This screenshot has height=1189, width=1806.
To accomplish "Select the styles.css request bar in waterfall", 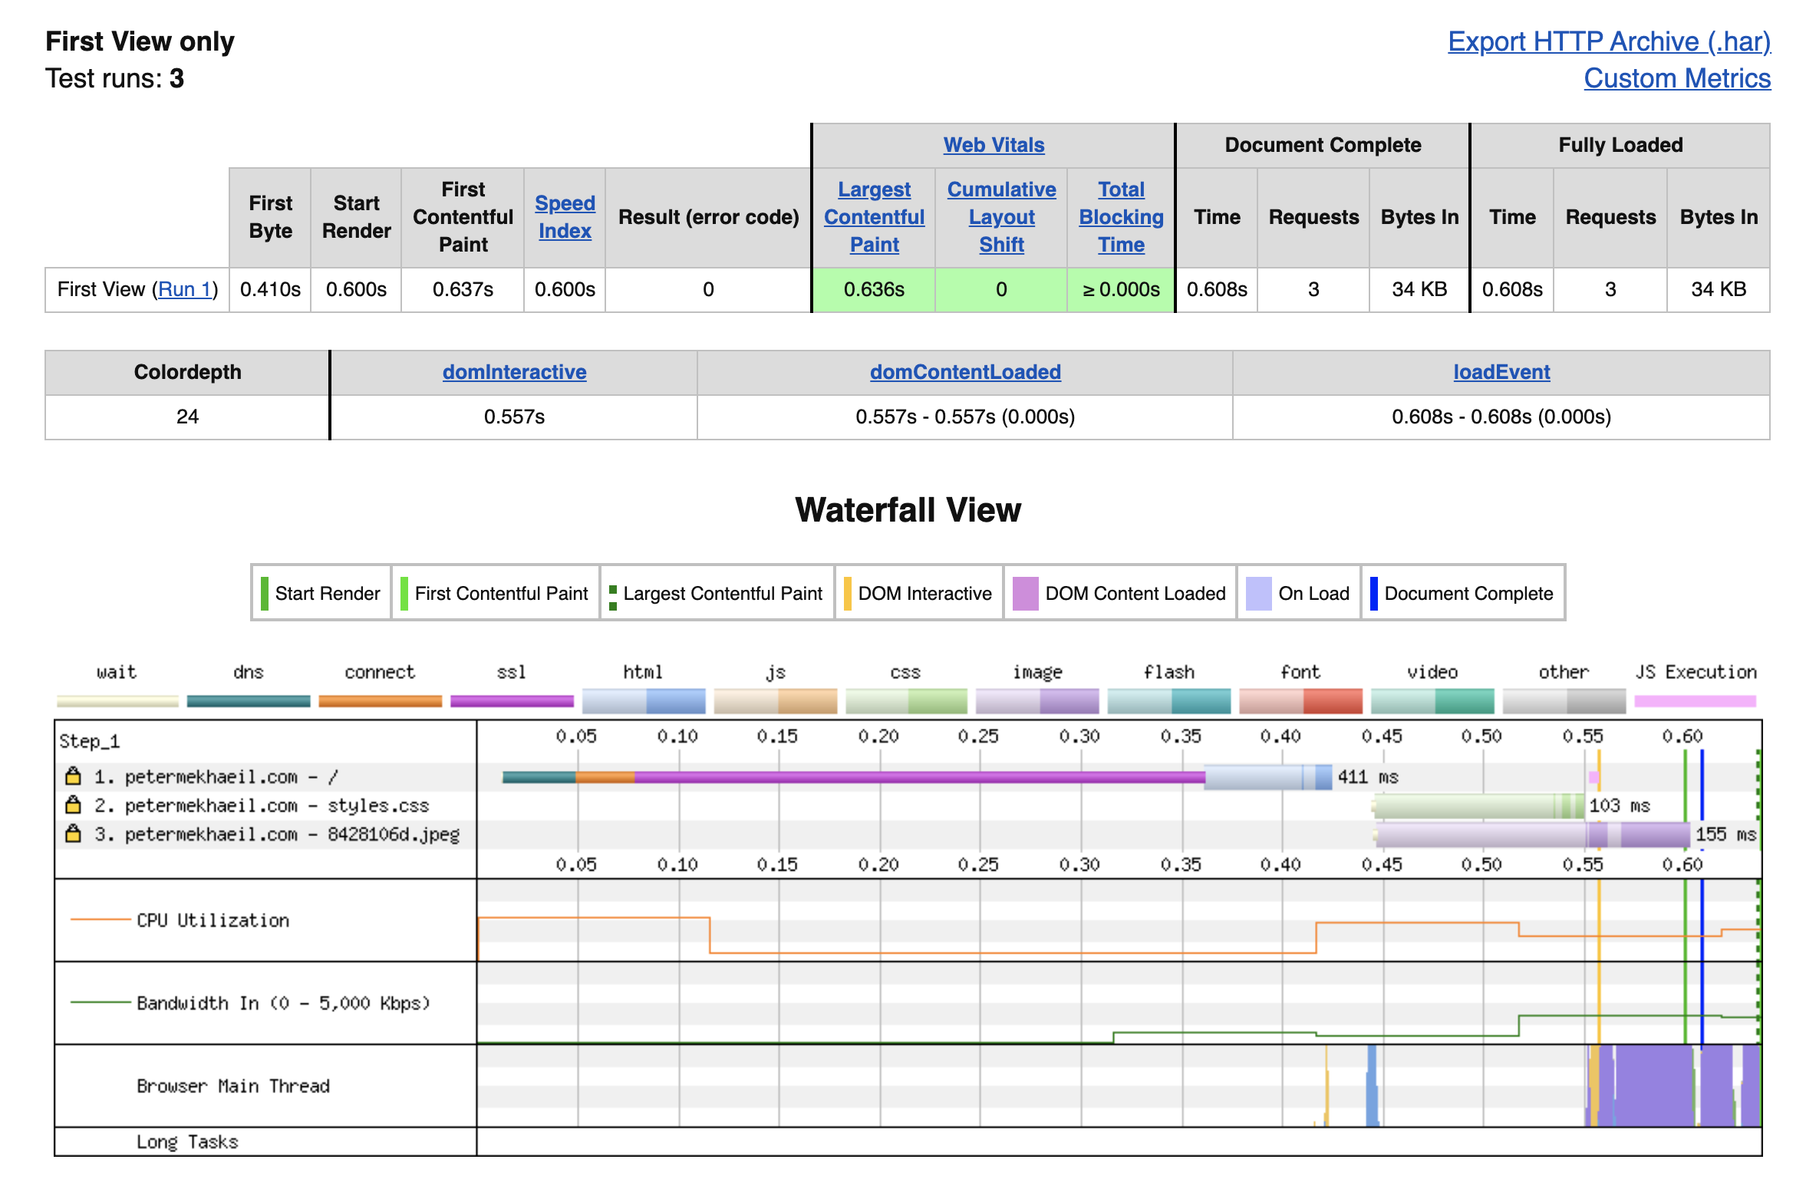I will click(x=1478, y=805).
